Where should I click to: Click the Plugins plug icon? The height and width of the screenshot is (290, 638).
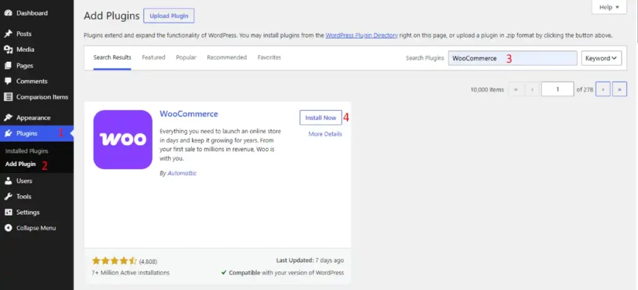pos(7,133)
